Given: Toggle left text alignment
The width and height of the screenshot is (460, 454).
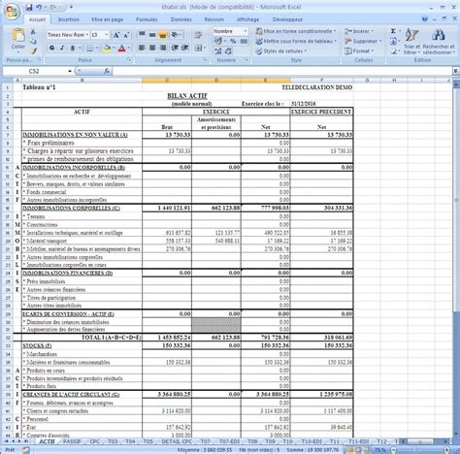Looking at the screenshot, I should [142, 48].
